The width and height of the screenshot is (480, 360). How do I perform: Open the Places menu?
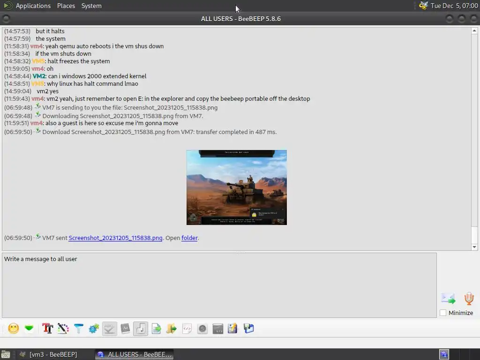66,6
